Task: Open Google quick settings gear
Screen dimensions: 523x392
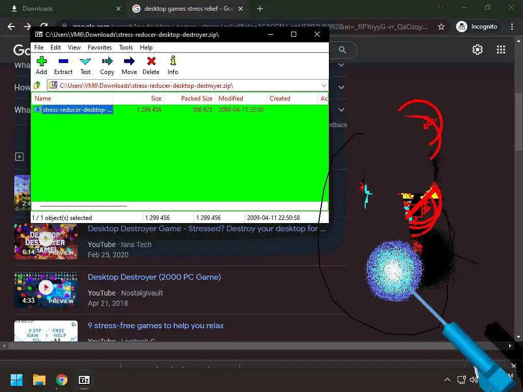Action: pos(478,50)
